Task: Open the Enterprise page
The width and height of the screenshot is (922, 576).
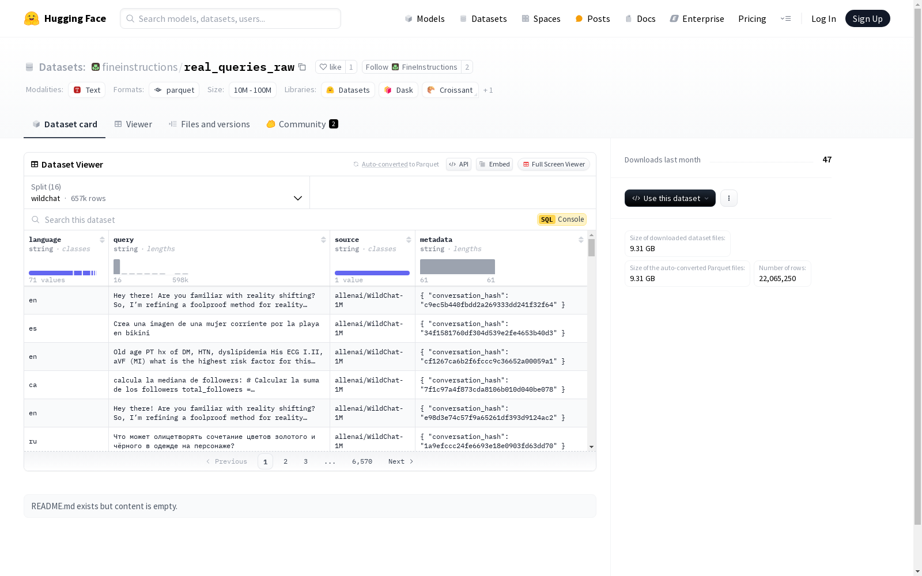Action: point(697,18)
